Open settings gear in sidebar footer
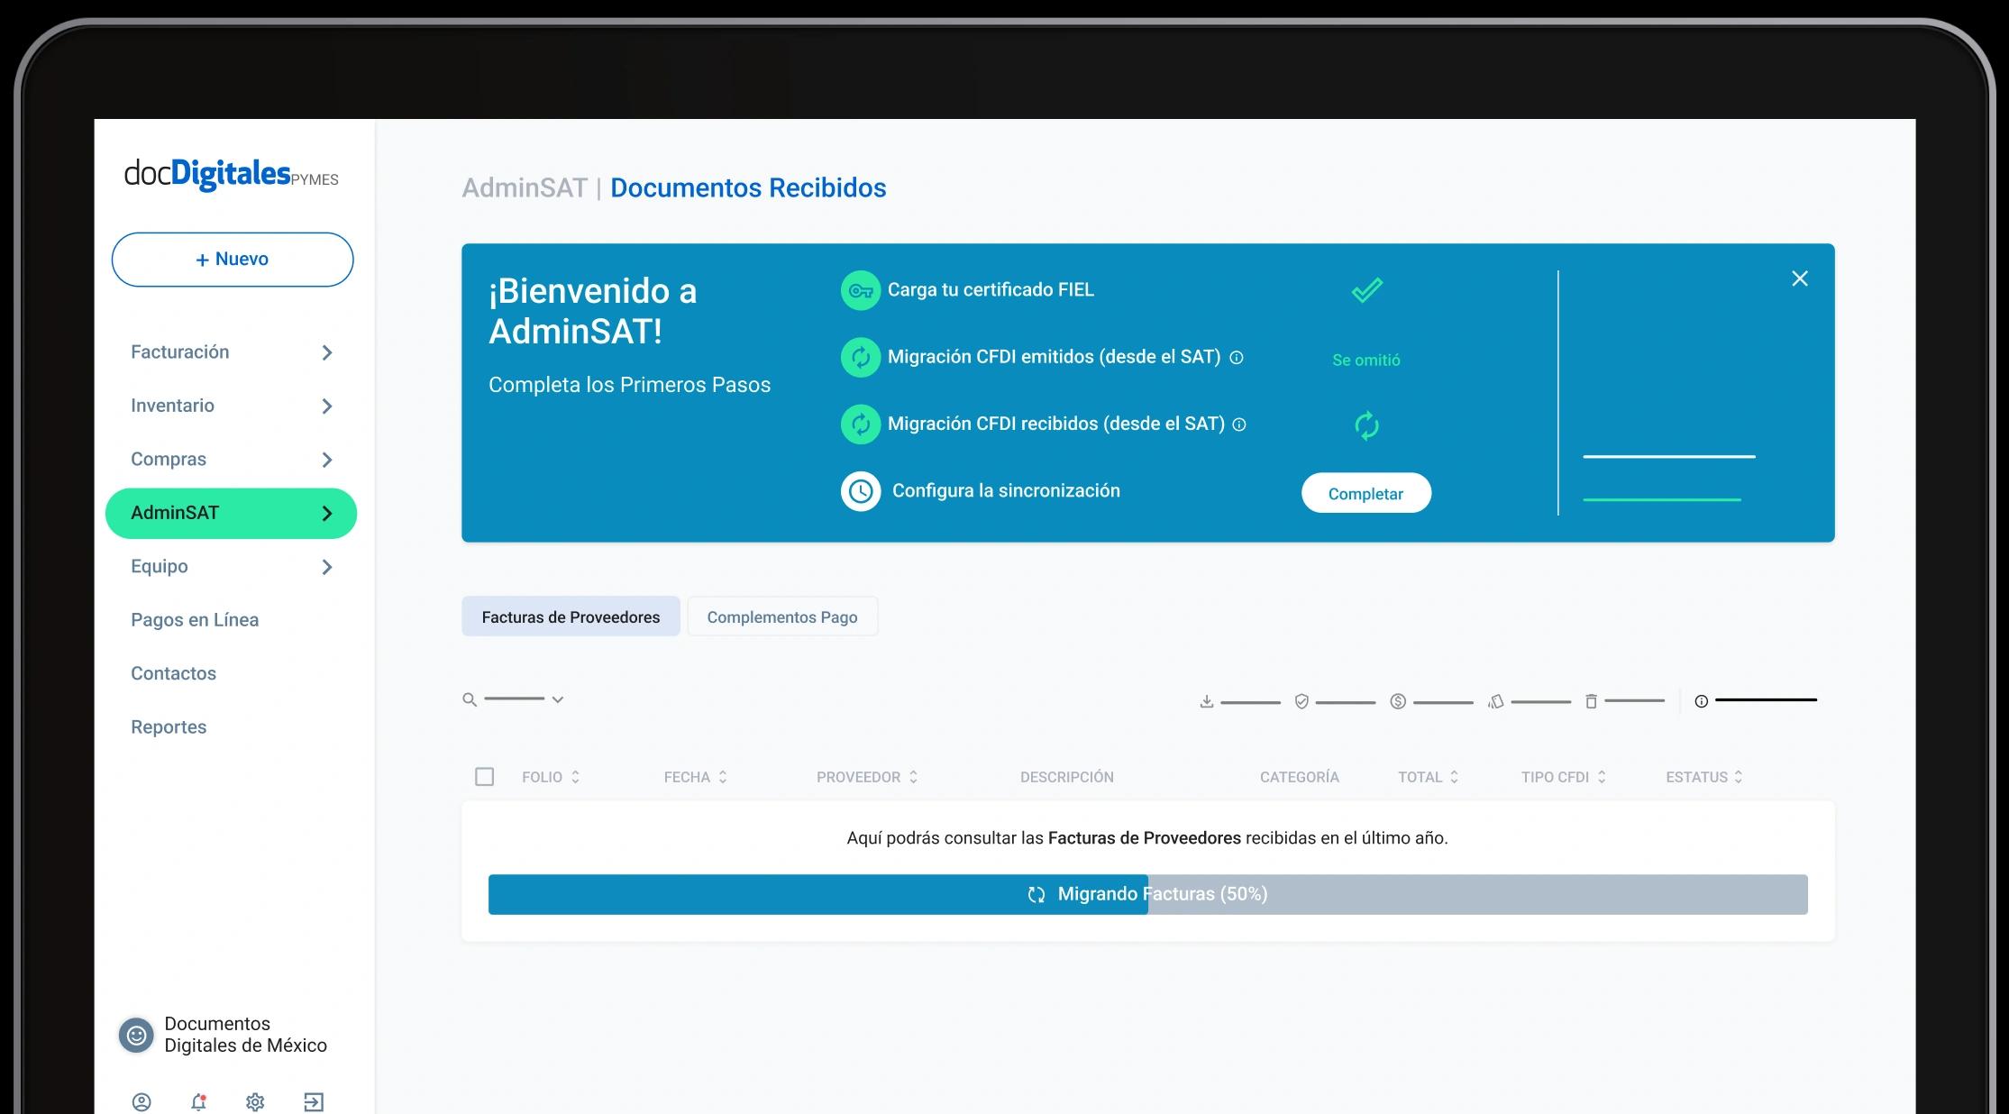Screen dimensions: 2009x1114 click(255, 1101)
